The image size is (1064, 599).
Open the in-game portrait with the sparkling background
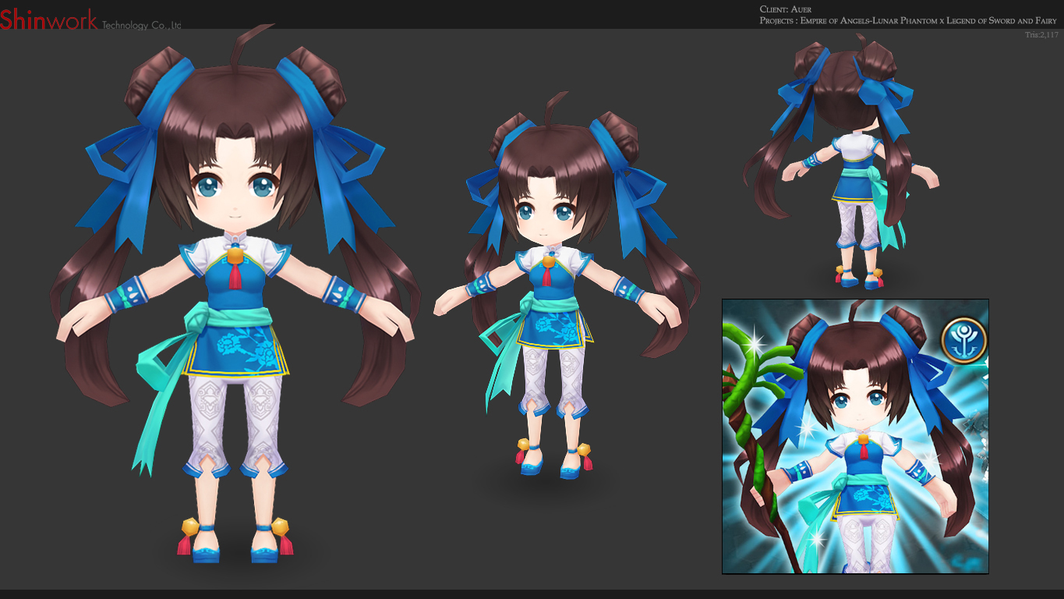point(855,436)
